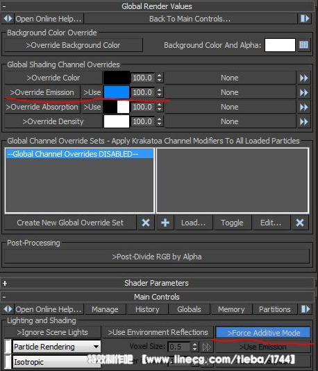The image size is (318, 371).
Task: Open black-white Override Absorption swatch
Action: pyautogui.click(x=117, y=107)
